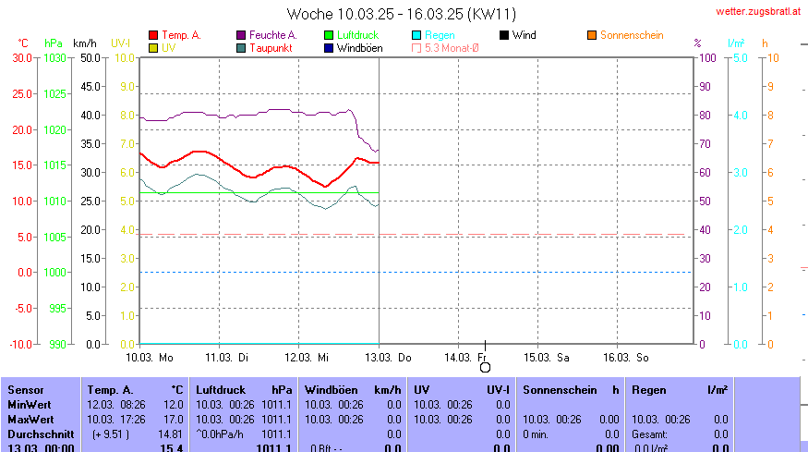Click the MaxWert row label
Viewport: 808px width, 452px height.
coord(30,419)
